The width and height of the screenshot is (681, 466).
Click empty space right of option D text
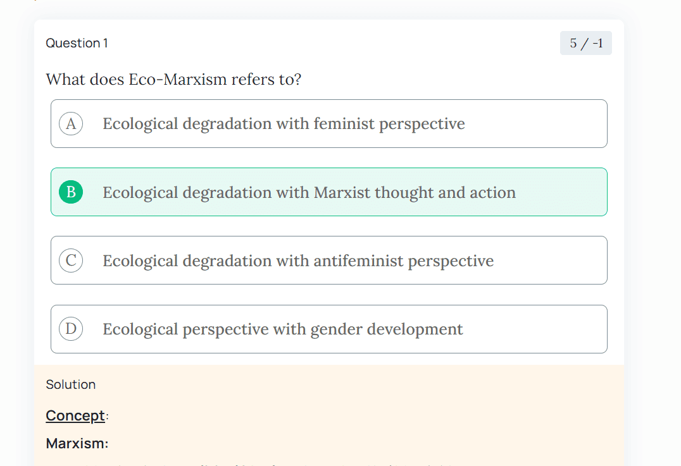click(538, 329)
